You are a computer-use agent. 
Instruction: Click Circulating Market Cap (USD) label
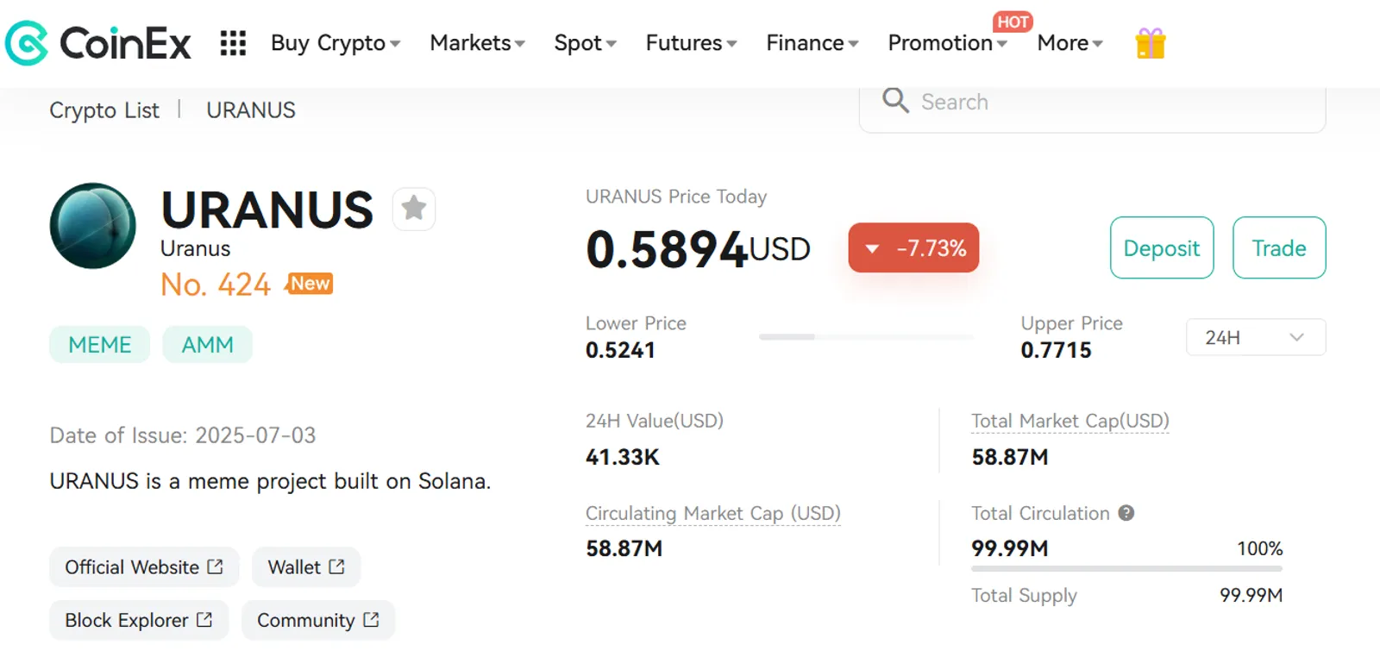713,513
